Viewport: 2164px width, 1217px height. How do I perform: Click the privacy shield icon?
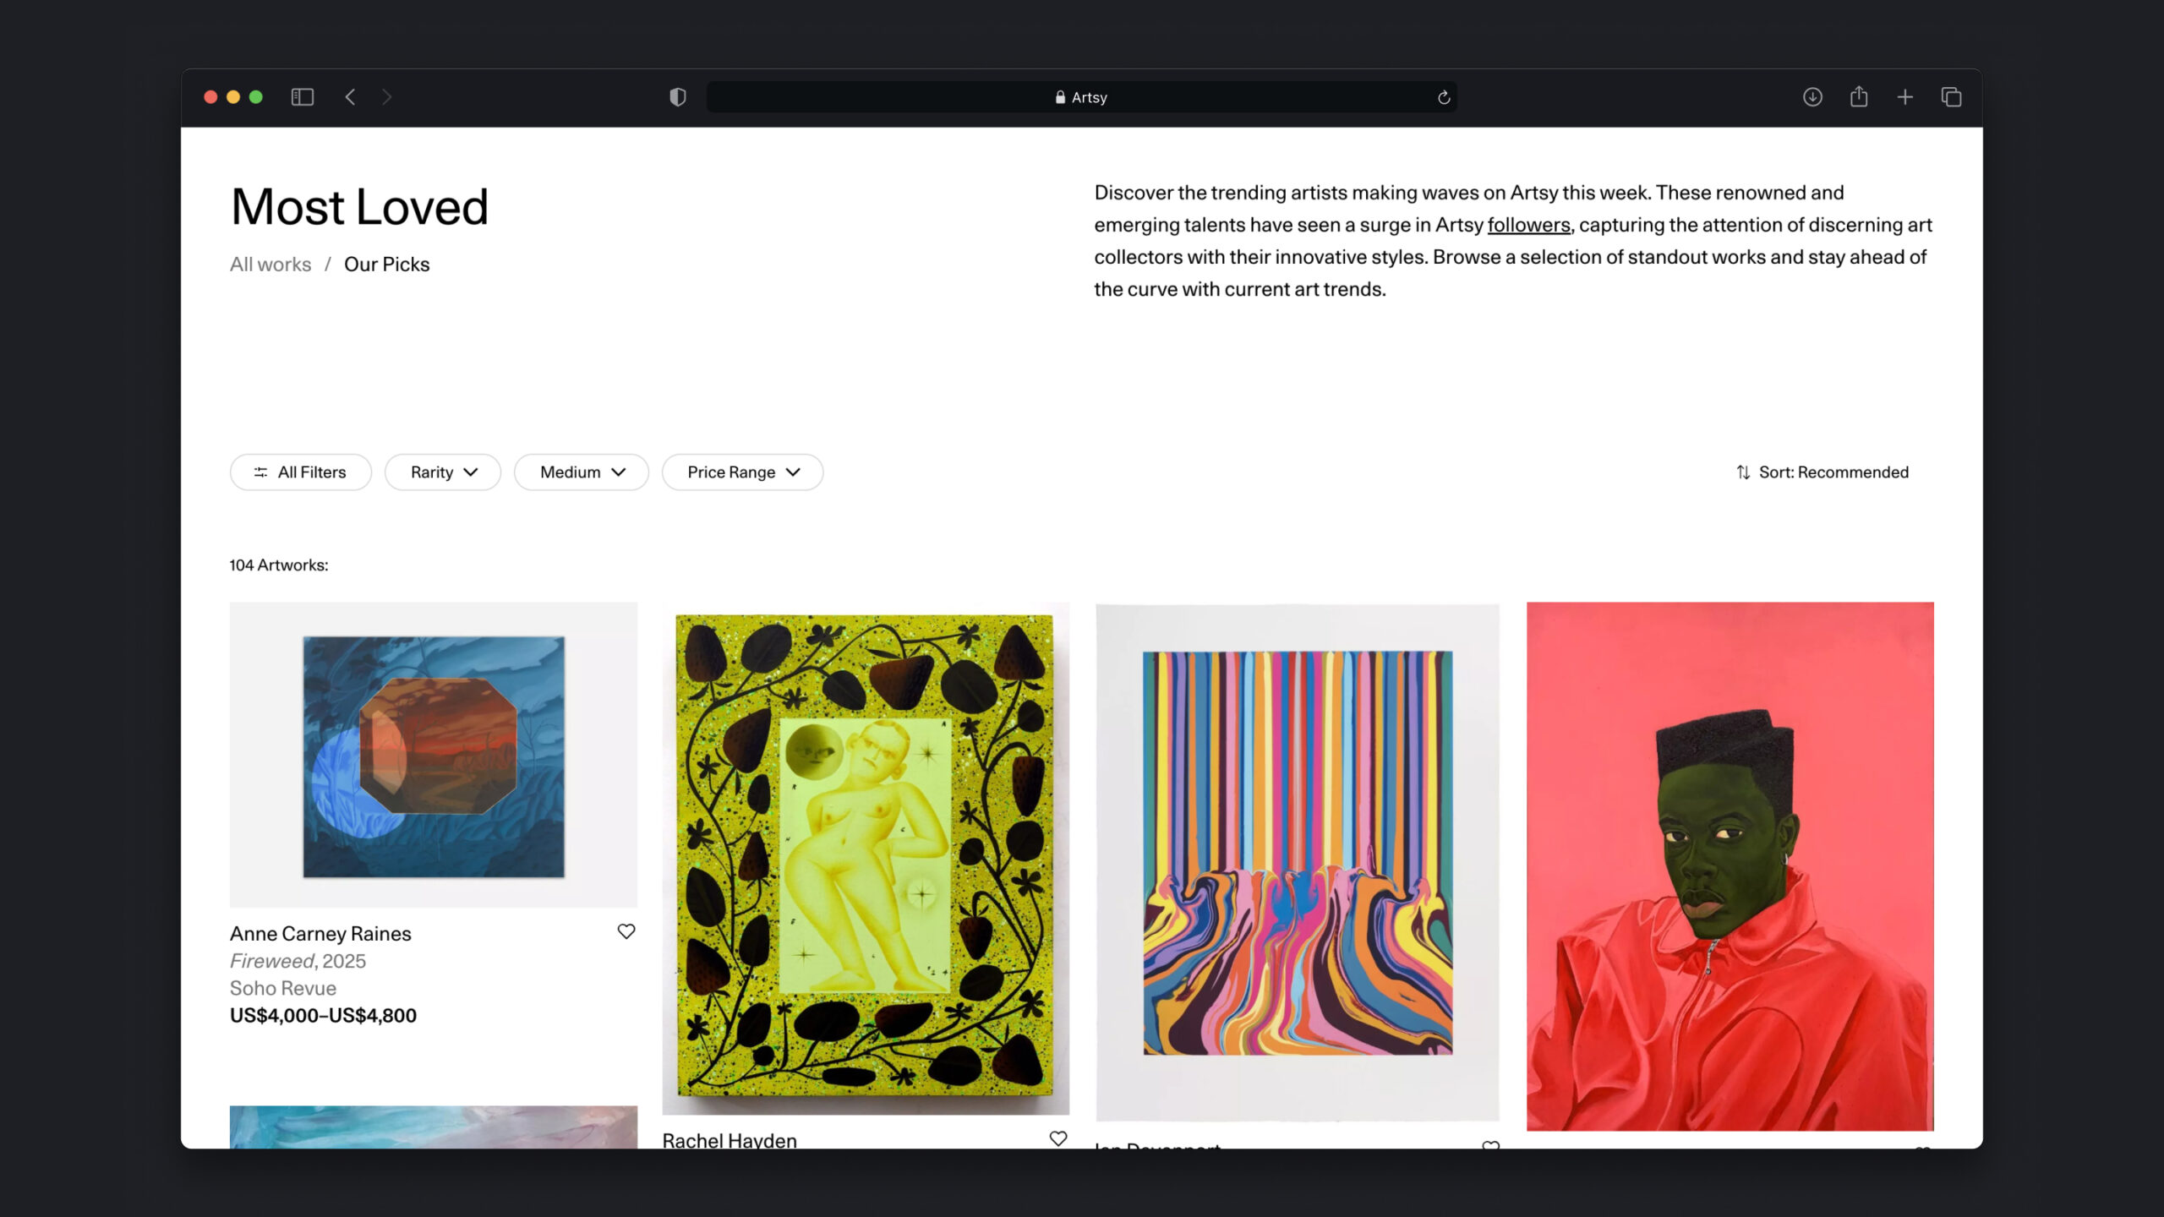(677, 97)
